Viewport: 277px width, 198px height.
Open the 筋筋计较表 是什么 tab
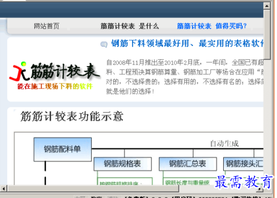point(130,26)
